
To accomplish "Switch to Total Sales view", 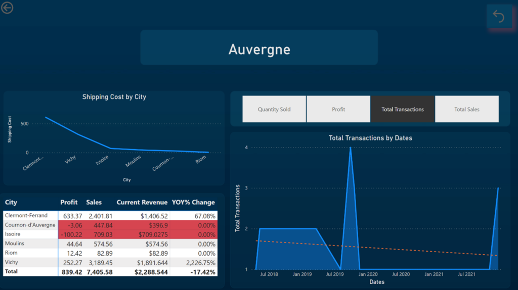I will pyautogui.click(x=466, y=109).
